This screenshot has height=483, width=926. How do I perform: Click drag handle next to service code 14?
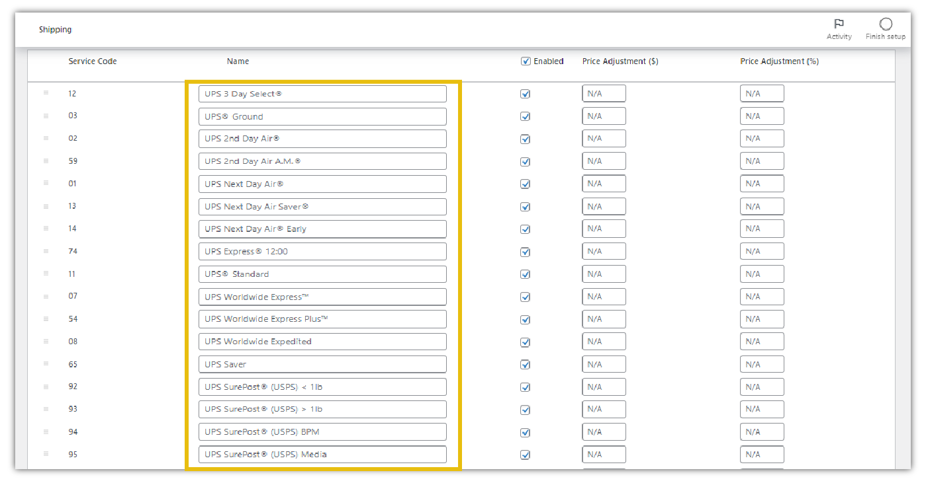(46, 229)
